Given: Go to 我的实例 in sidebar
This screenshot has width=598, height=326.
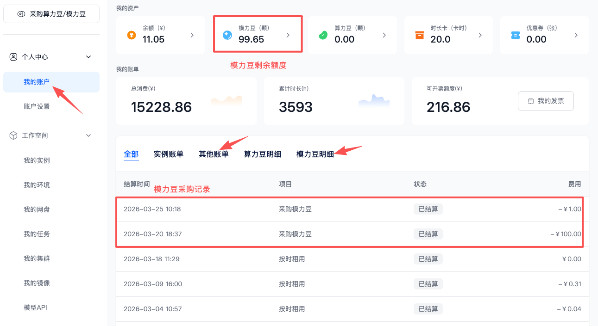Looking at the screenshot, I should pyautogui.click(x=37, y=160).
